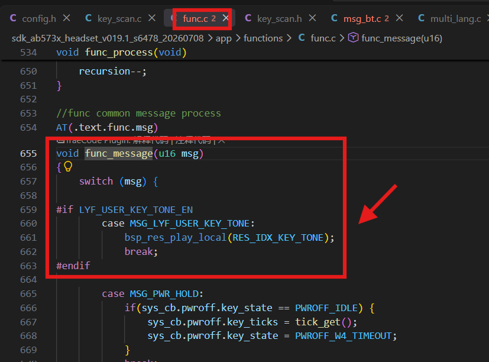Open the sdk_ab573x_headset breadcrumb root
Screen dimensions: 489x362
(x=108, y=38)
